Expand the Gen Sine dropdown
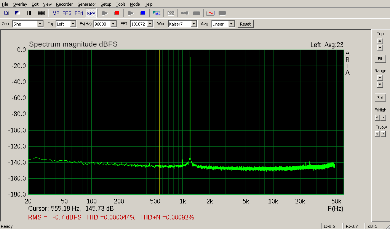390x229 pixels. pos(40,24)
